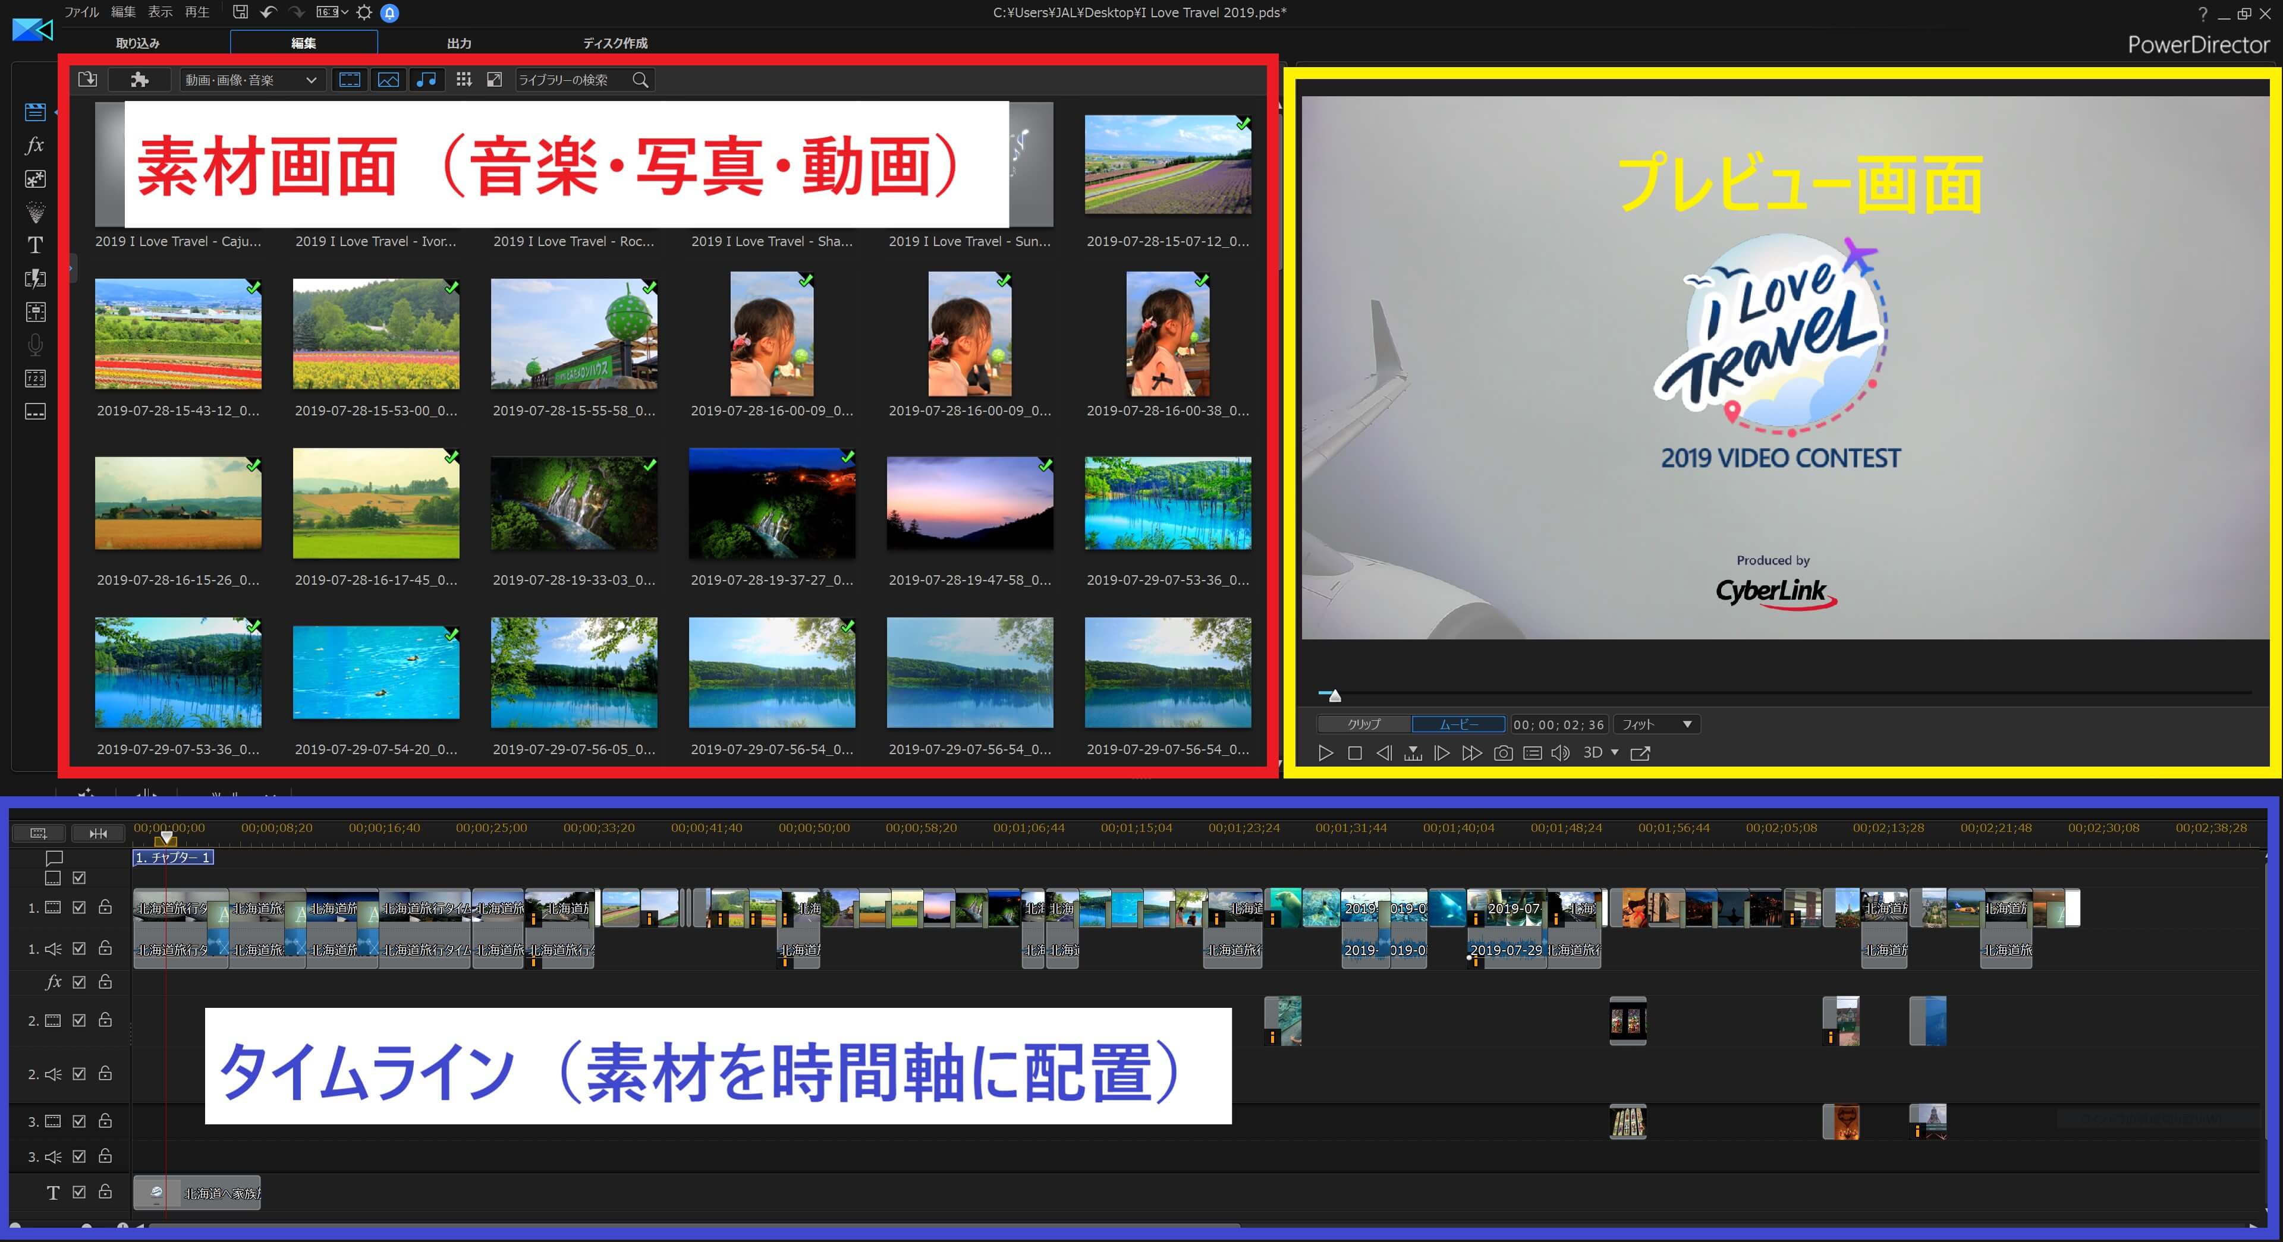The height and width of the screenshot is (1242, 2283).
Task: Step to next frame
Action: (x=1442, y=753)
